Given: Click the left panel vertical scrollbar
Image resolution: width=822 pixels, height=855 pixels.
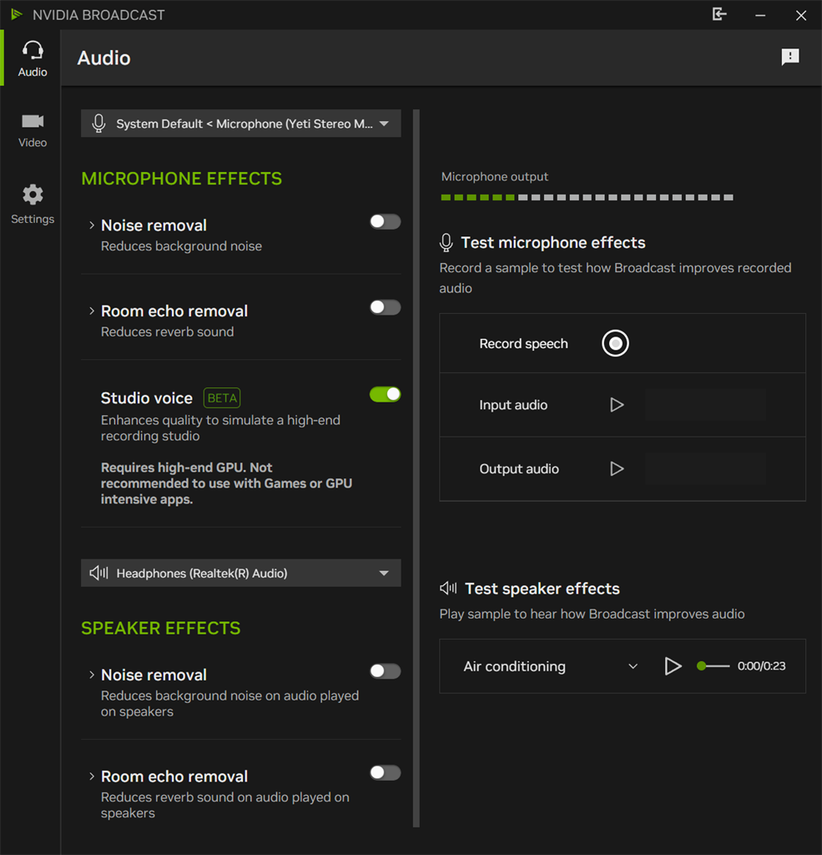Looking at the screenshot, I should [416, 468].
